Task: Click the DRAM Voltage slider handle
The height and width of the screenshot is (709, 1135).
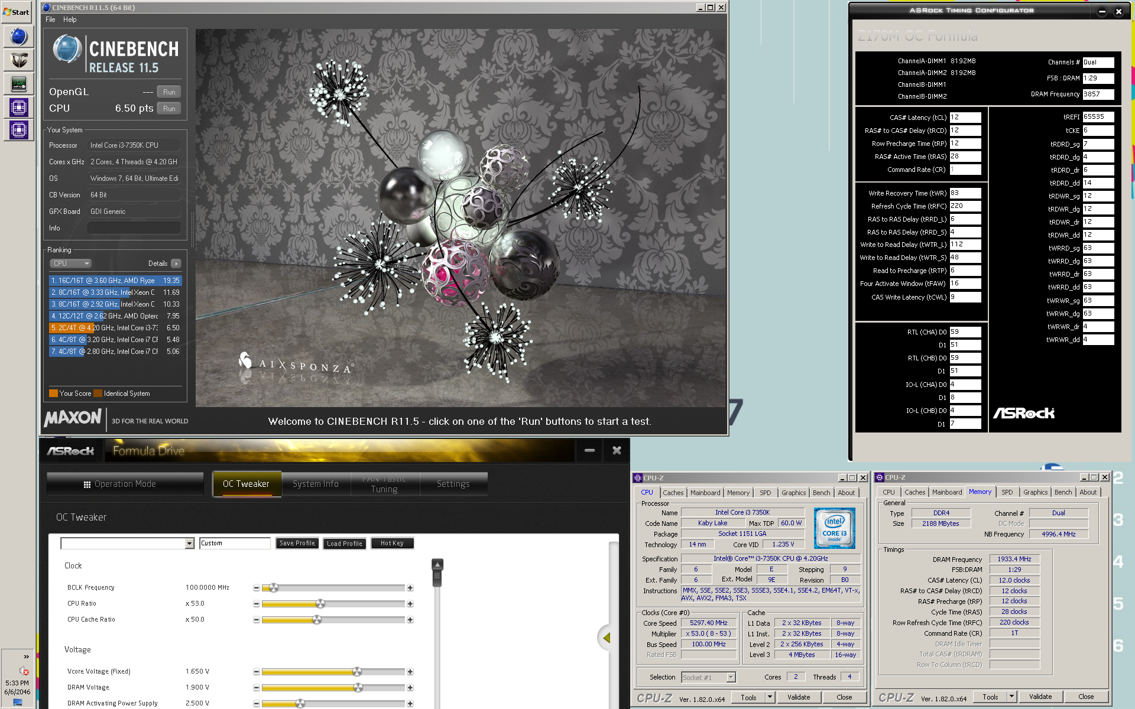Action: click(358, 688)
